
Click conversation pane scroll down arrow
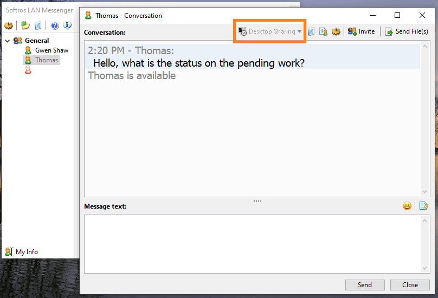tap(425, 192)
